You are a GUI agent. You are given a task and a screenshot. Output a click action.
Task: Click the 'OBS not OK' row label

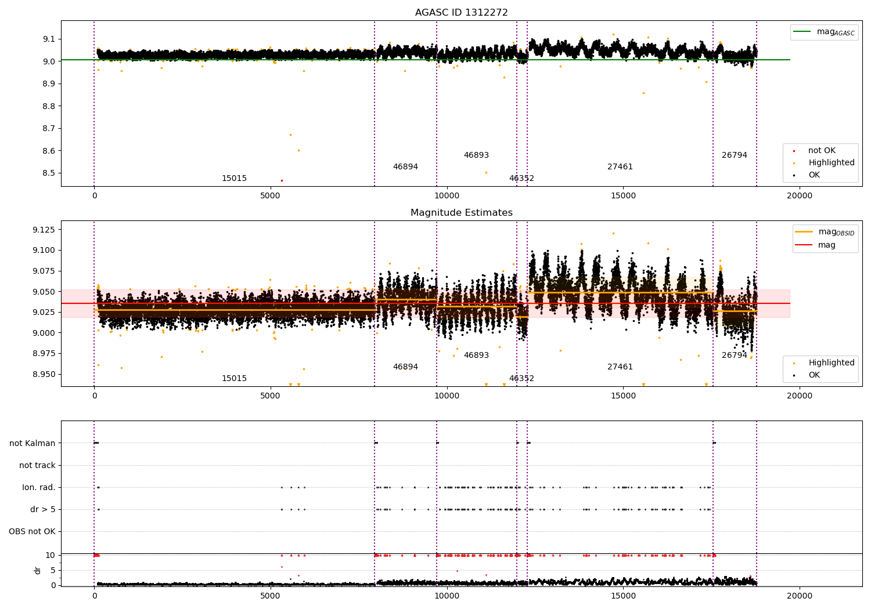(32, 531)
